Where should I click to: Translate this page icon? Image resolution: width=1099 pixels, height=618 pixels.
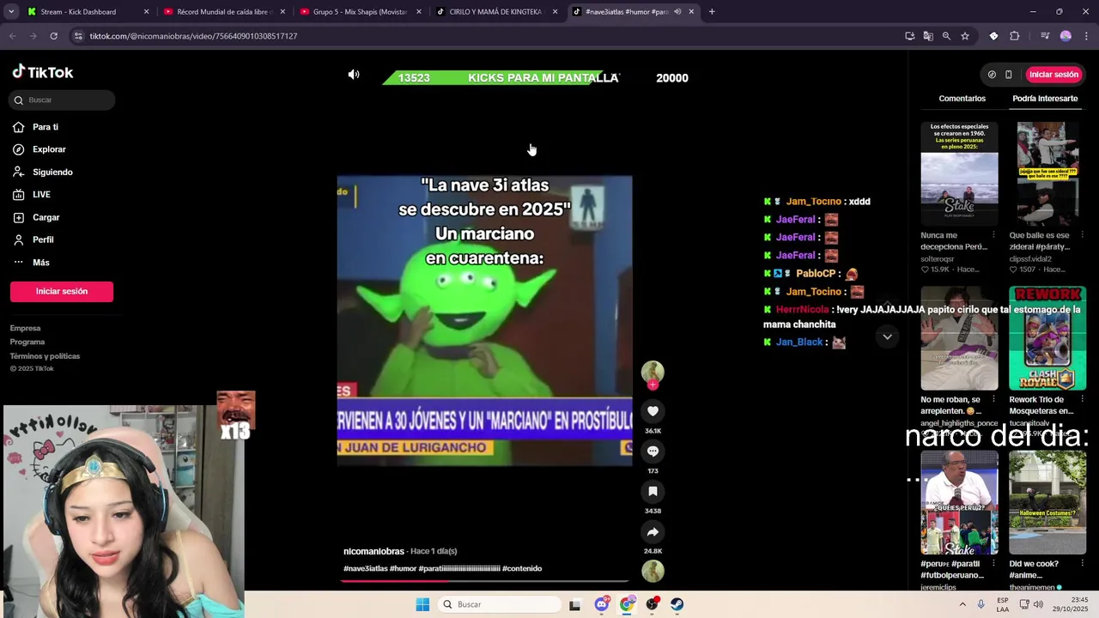[928, 36]
